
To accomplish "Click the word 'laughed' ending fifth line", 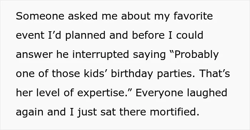I will coord(207,93).
